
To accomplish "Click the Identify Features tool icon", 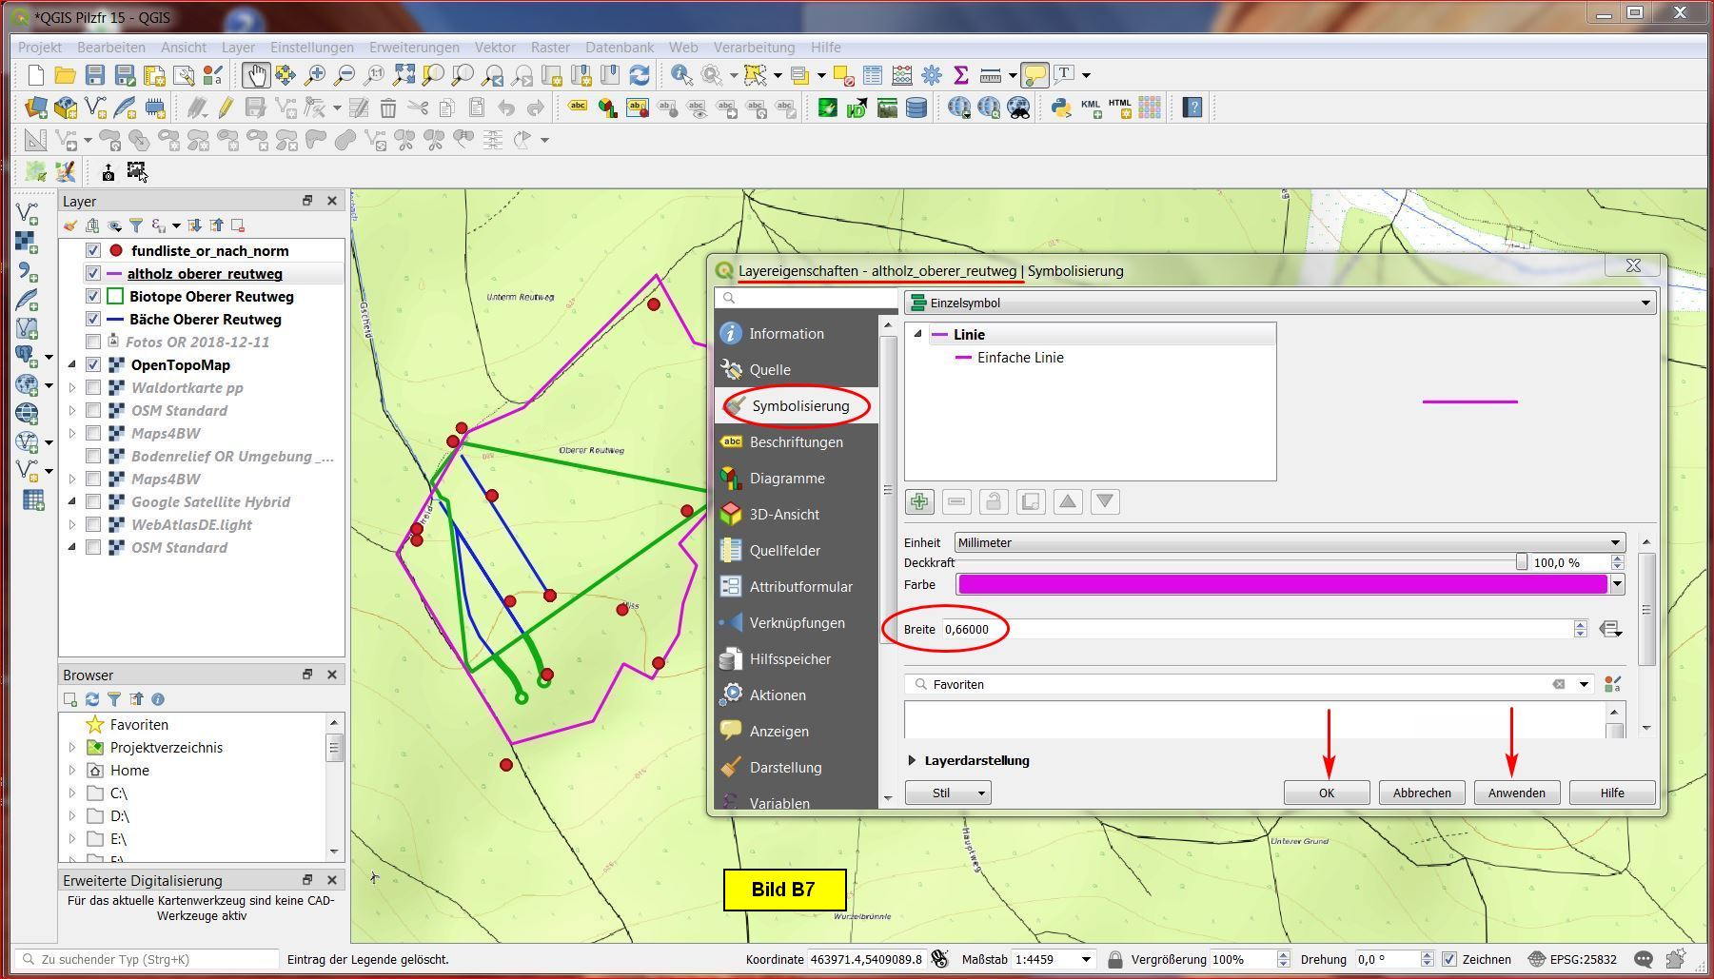I will pos(681,75).
